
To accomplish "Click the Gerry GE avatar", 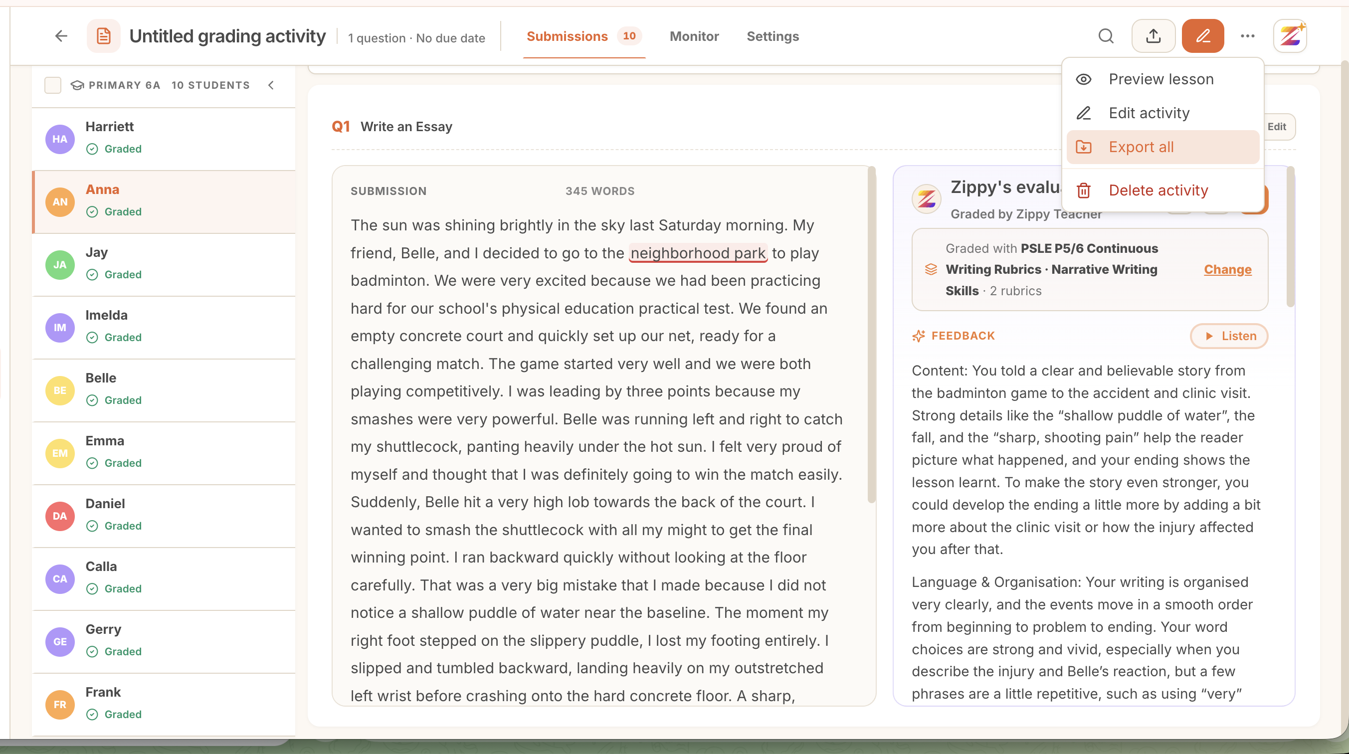I will [x=60, y=641].
